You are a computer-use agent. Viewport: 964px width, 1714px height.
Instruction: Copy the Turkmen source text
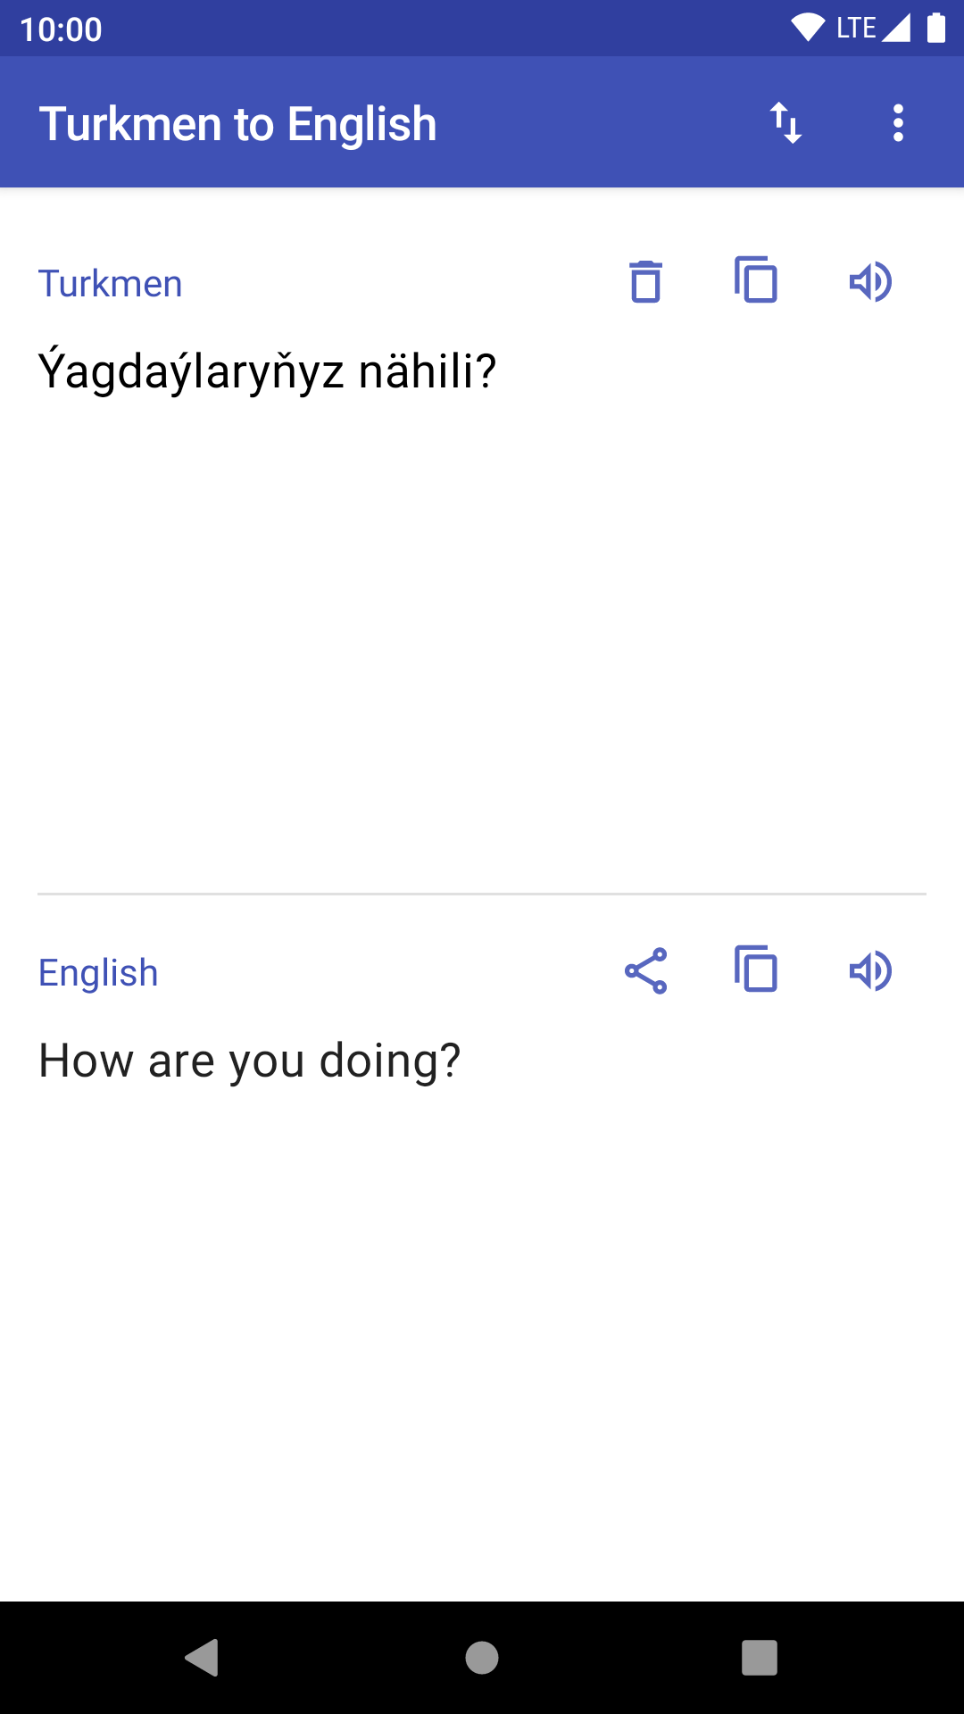(756, 280)
